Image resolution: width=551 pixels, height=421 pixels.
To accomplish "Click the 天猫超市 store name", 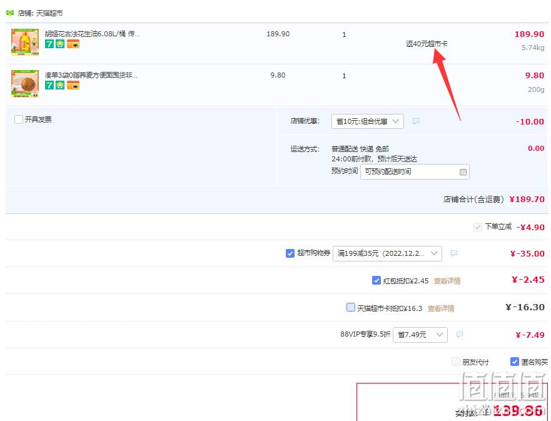I will (49, 13).
